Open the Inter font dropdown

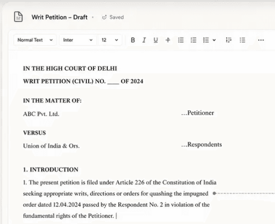click(78, 40)
